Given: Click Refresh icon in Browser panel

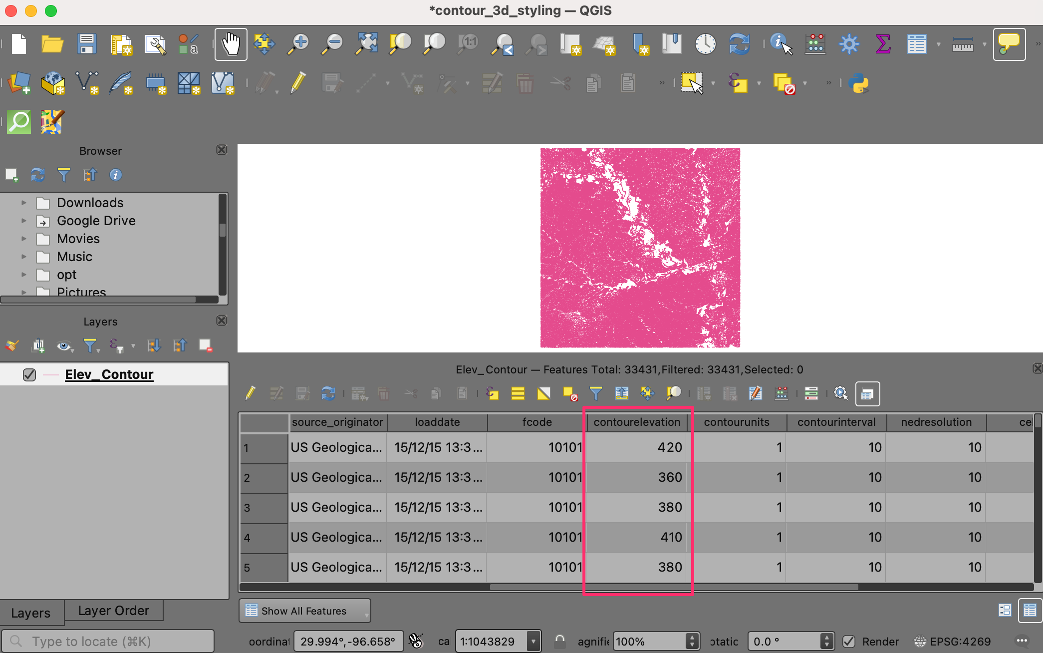Looking at the screenshot, I should [x=38, y=175].
